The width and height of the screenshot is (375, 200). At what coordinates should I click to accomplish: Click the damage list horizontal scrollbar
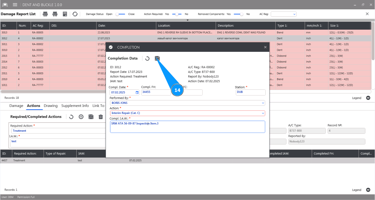(x=186, y=91)
